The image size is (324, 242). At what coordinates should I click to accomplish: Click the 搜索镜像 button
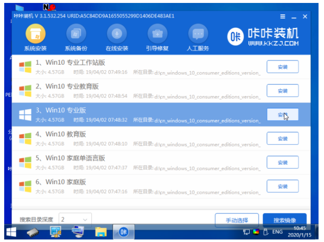(x=284, y=220)
